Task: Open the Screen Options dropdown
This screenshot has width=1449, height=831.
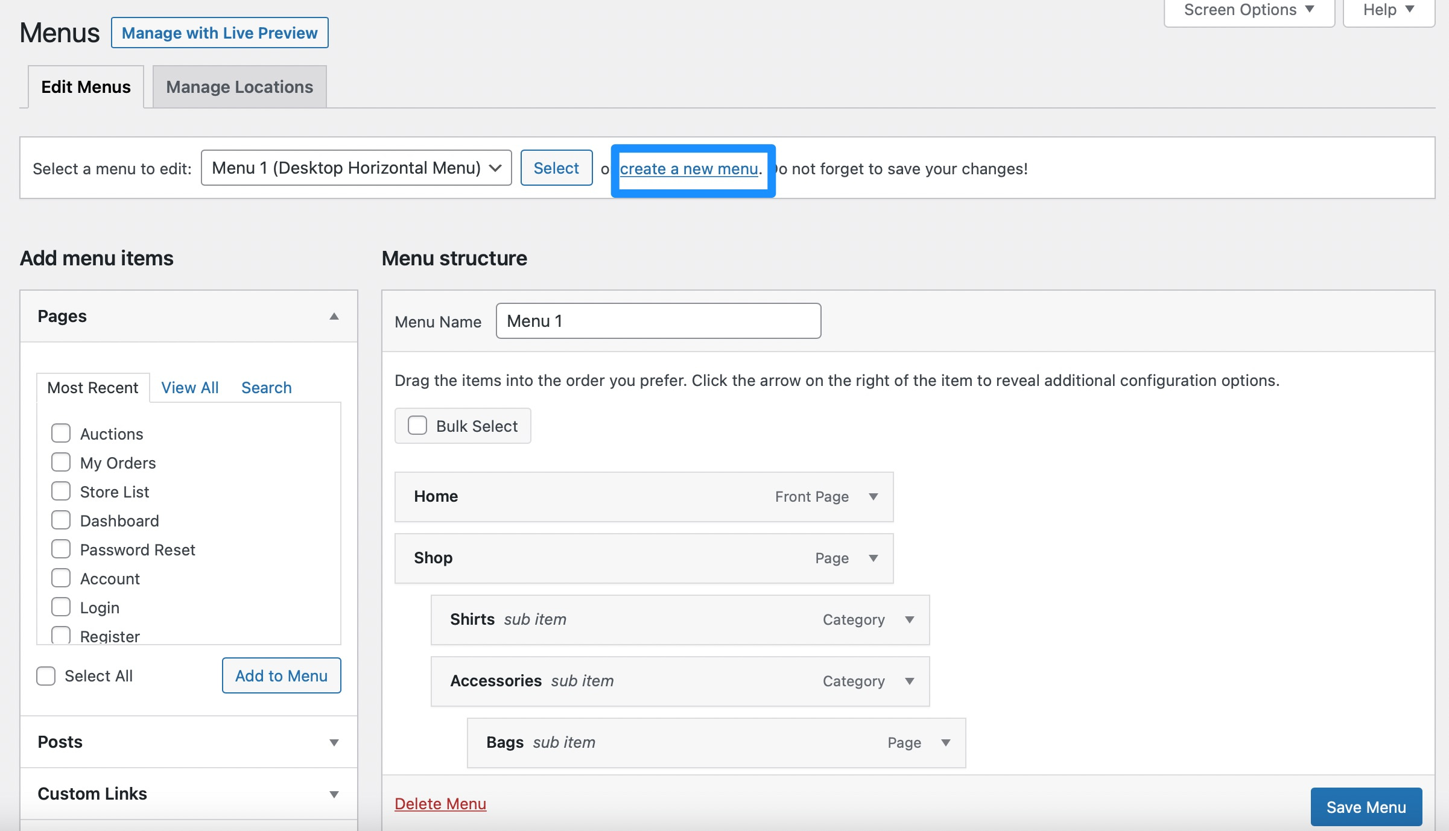Action: click(1248, 10)
